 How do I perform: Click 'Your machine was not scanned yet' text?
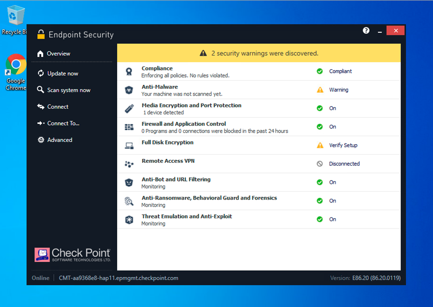182,94
